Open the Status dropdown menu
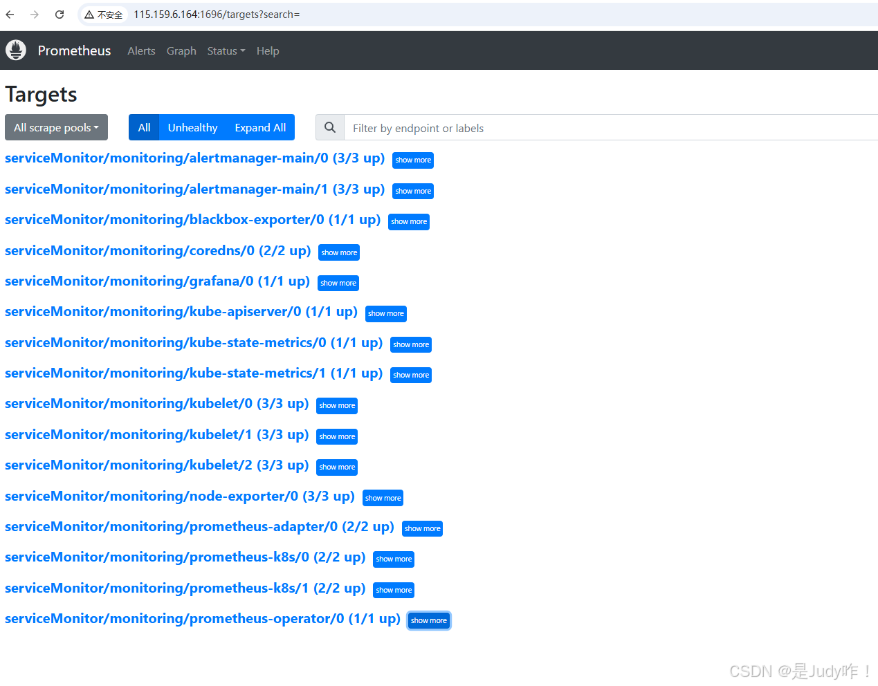Screen dimensions: 878x686 226,50
